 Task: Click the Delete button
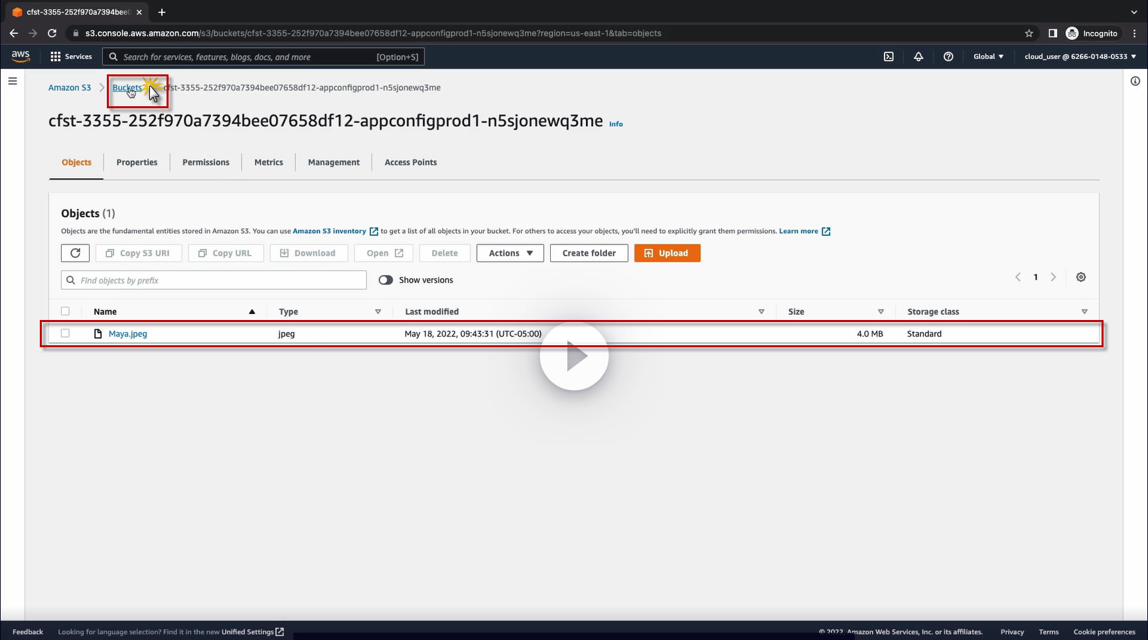445,253
